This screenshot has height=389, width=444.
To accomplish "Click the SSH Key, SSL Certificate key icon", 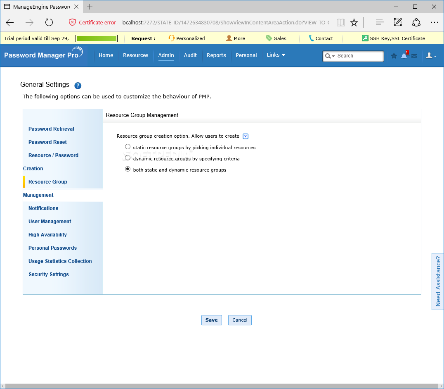I will click(365, 38).
